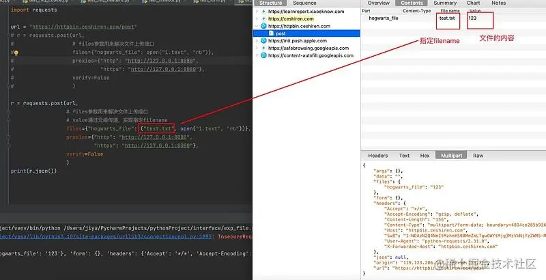Select the https://httpbin.ceshiren.com tree row
The image size is (546, 280).
306,26
